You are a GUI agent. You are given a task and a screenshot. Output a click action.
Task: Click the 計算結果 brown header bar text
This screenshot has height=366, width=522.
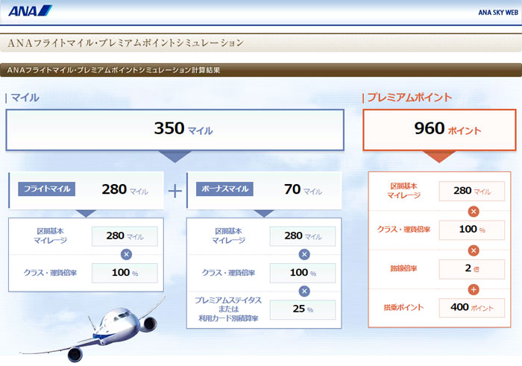click(113, 70)
